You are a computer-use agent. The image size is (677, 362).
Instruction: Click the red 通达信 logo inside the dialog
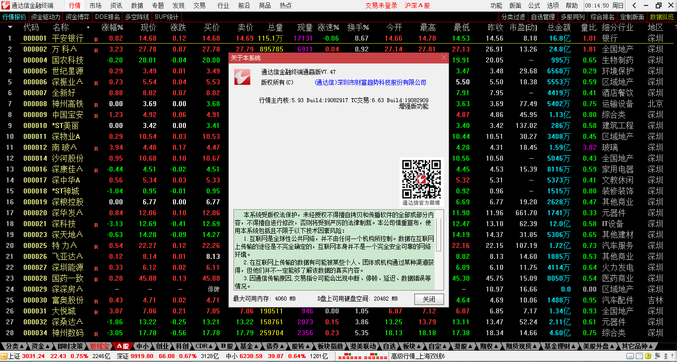243,76
